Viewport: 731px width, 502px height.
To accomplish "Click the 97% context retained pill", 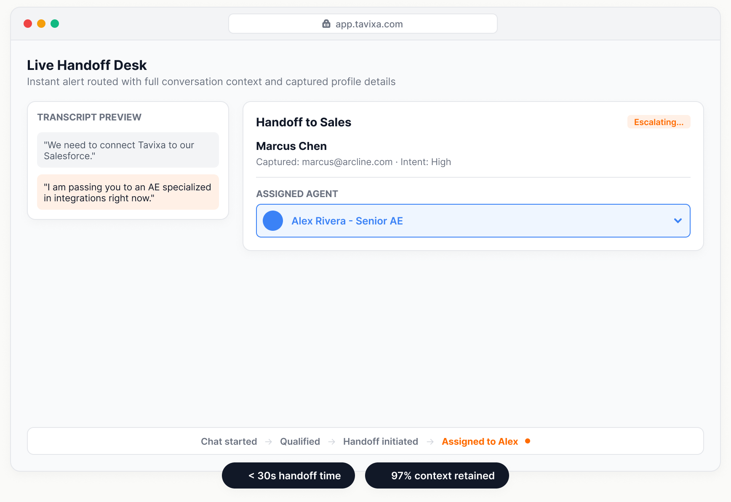I will point(437,475).
